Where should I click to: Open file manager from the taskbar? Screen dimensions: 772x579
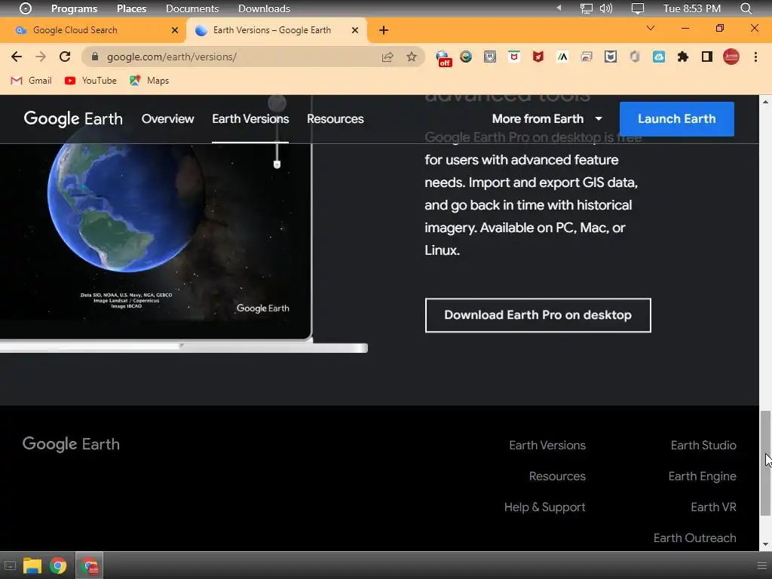(32, 565)
